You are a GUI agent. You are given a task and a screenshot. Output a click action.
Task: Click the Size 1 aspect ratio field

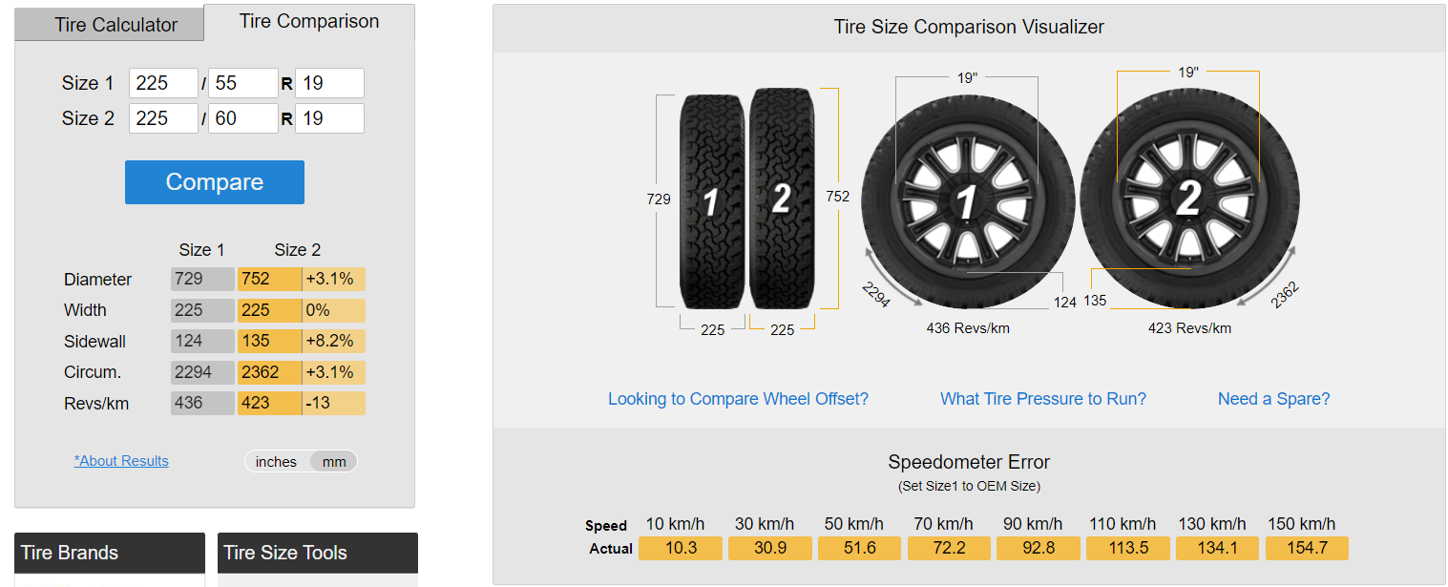[x=242, y=83]
